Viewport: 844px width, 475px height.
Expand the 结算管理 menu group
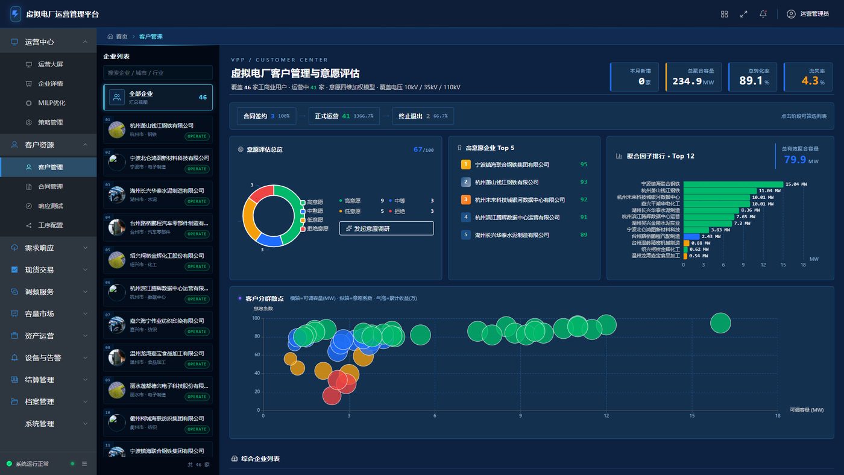[48, 380]
